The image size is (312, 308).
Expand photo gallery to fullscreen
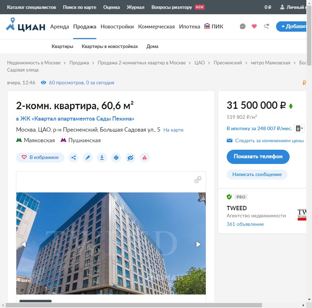click(x=198, y=180)
